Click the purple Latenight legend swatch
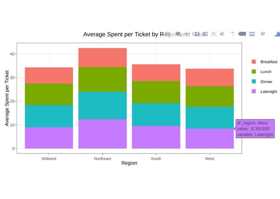The image size is (280, 199). click(x=254, y=91)
